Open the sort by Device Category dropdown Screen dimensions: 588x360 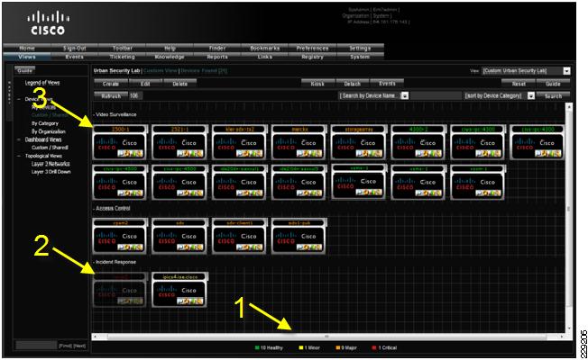[500, 95]
